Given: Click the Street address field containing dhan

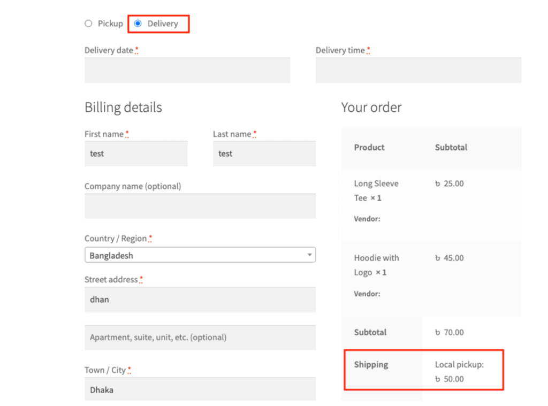Looking at the screenshot, I should [200, 300].
